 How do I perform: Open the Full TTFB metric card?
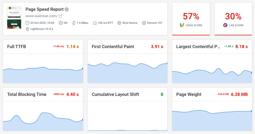(x=43, y=61)
